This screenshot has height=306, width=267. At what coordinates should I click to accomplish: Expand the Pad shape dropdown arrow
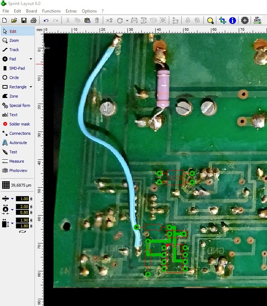point(31,59)
